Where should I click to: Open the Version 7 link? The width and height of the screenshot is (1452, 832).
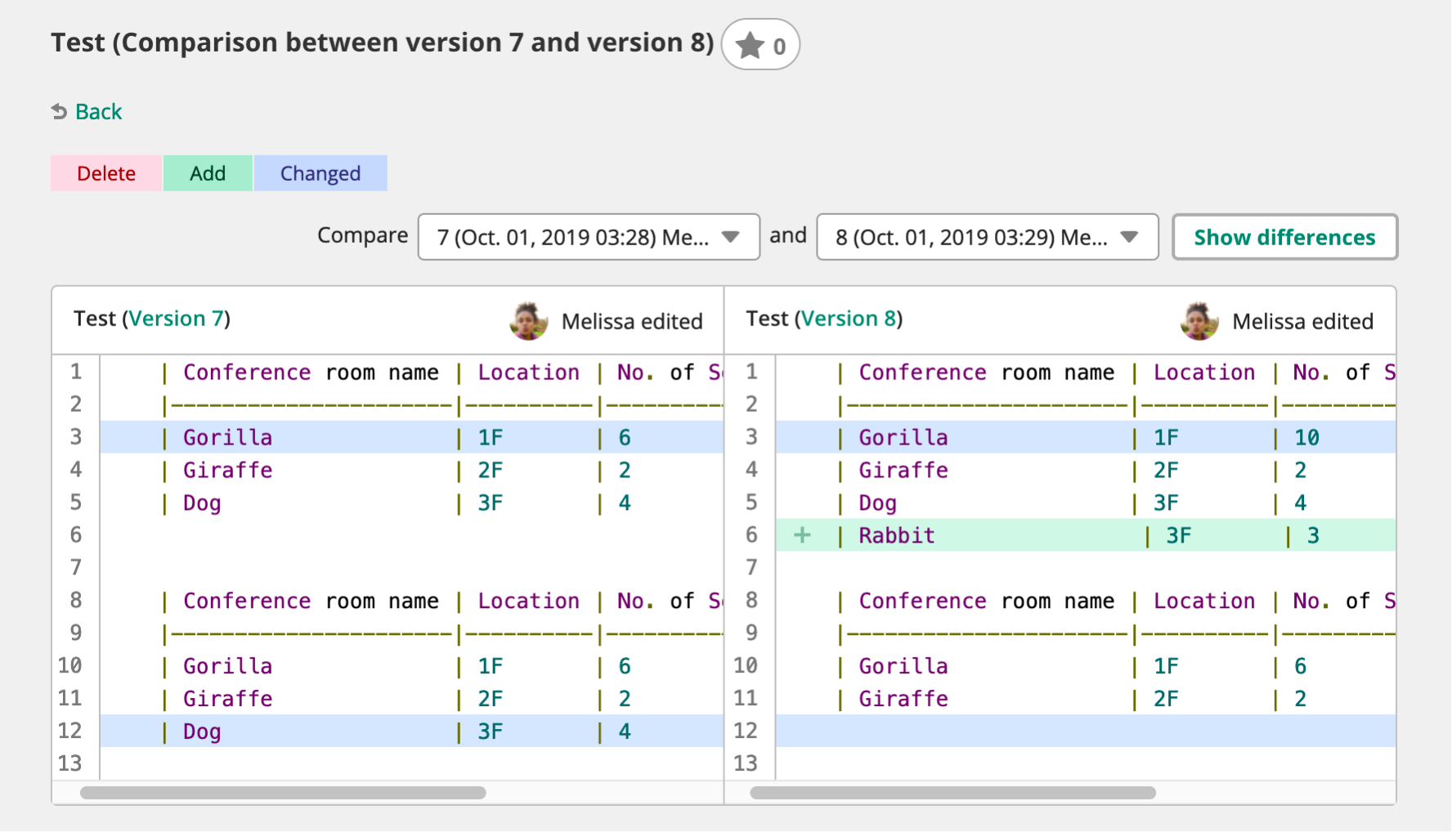[176, 319]
